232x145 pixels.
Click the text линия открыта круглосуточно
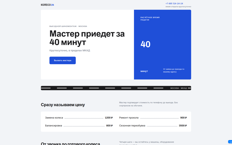[x=178, y=7]
